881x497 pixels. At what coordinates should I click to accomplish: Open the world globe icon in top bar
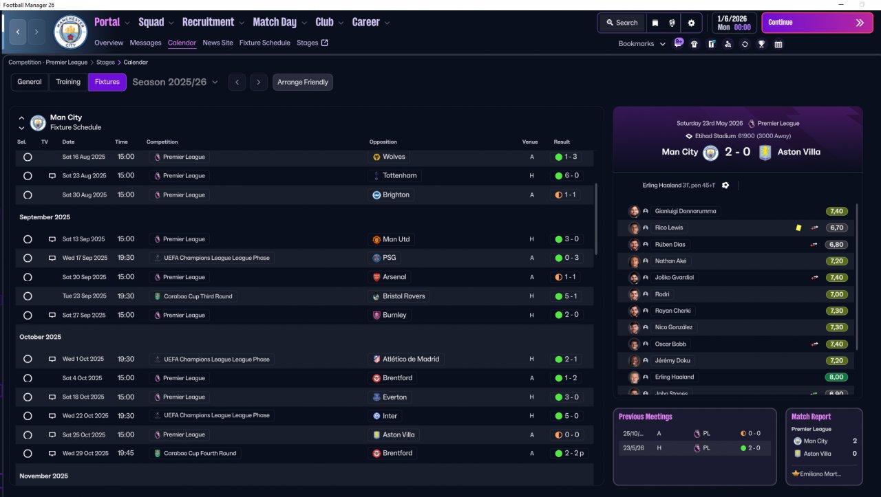[x=672, y=23]
